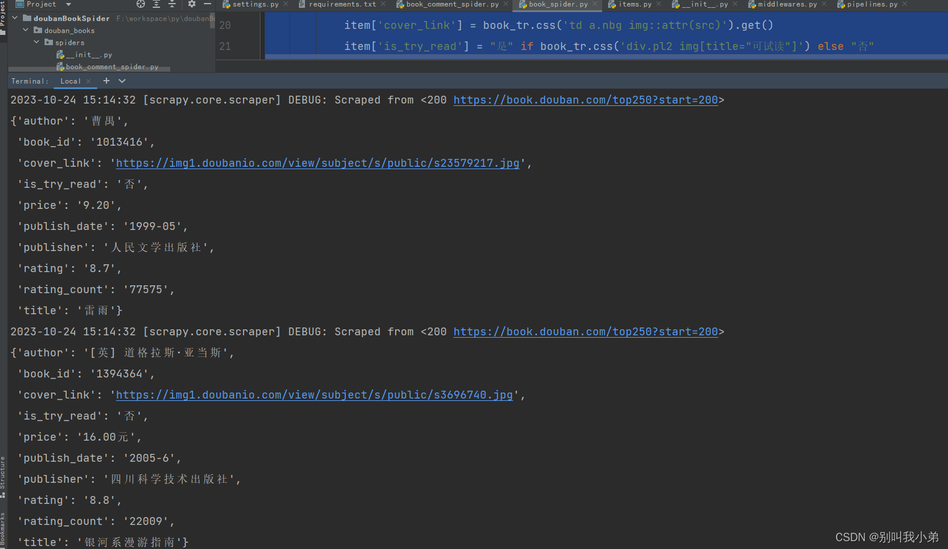Viewport: 948px width, 549px height.
Task: Close the requirements.txt tab
Action: coord(383,4)
